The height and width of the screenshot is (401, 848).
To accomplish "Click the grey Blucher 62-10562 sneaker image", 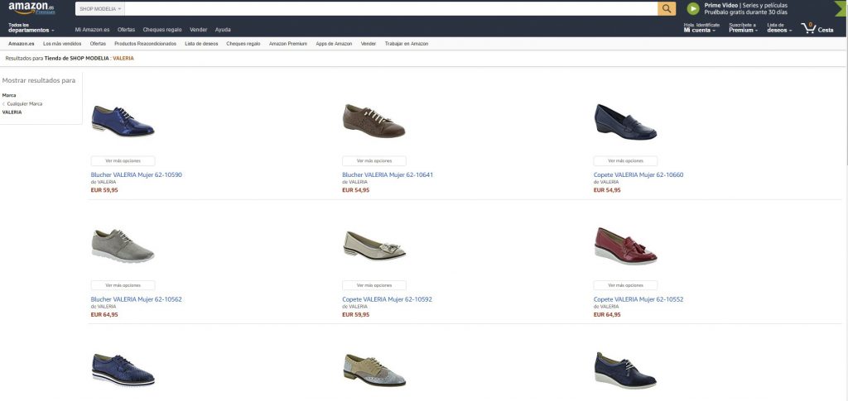I will [x=123, y=246].
